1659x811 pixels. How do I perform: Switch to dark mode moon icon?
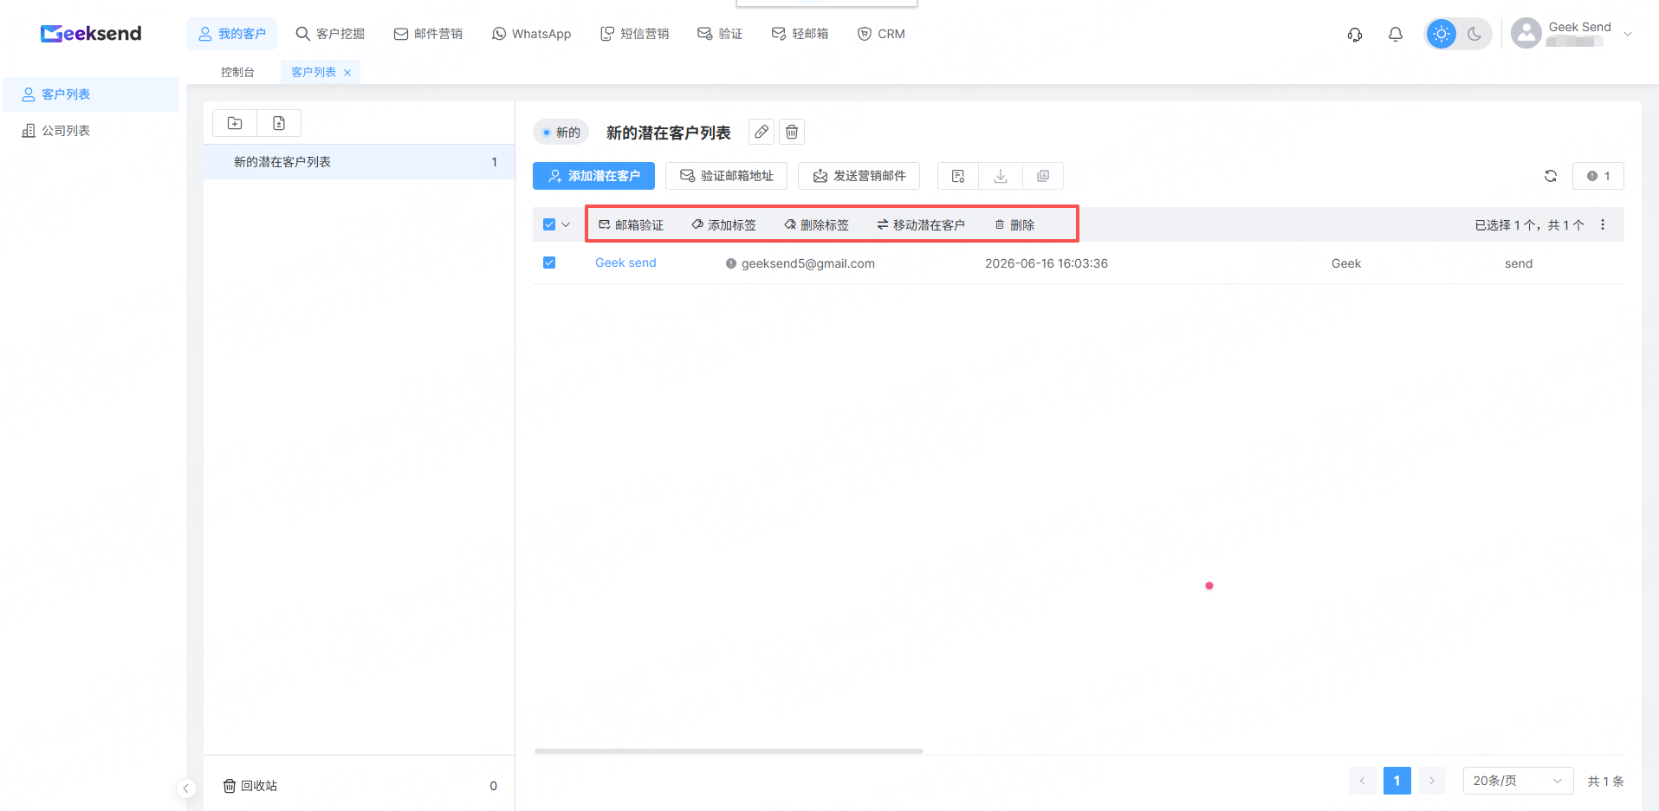tap(1474, 34)
